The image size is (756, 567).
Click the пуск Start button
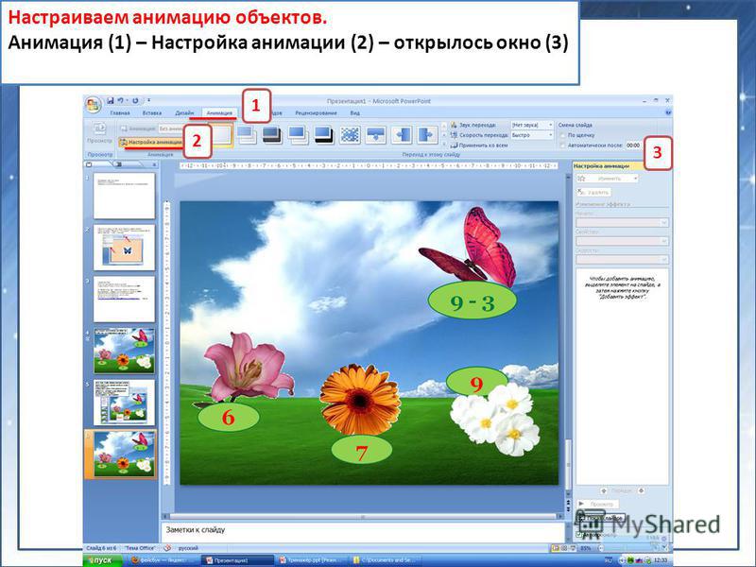pyautogui.click(x=102, y=560)
